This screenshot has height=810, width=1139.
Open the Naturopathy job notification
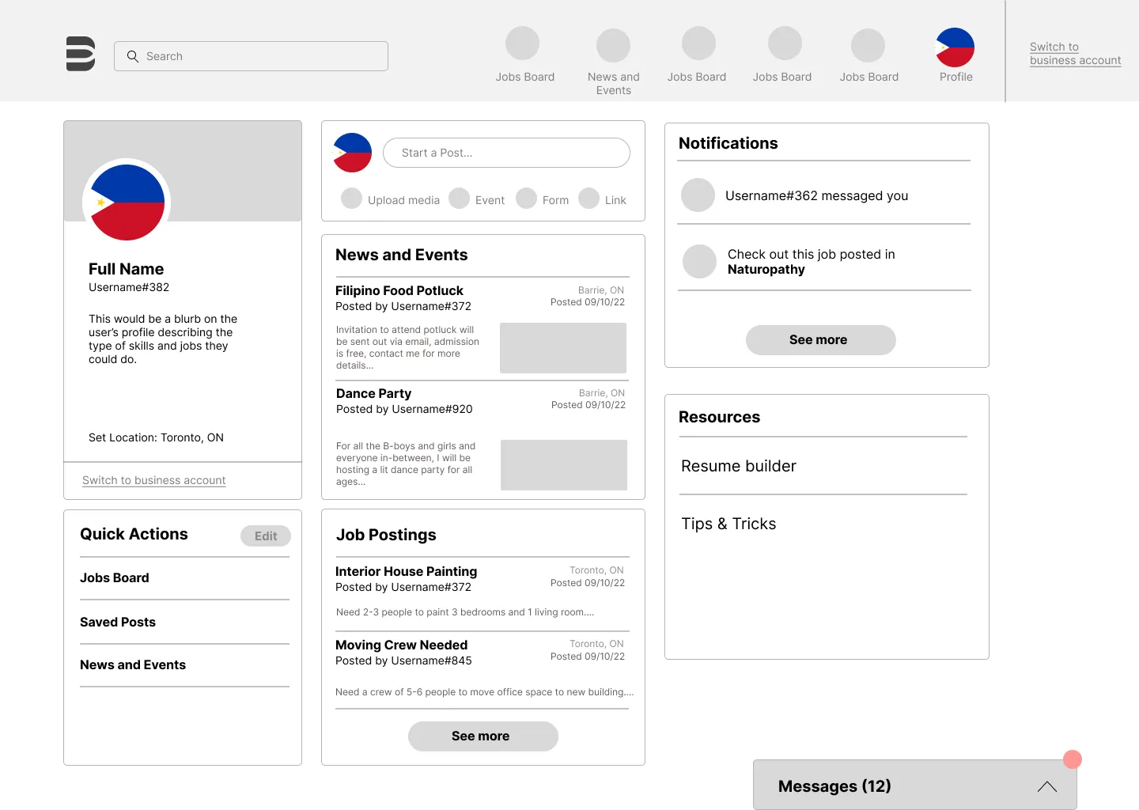pos(811,261)
